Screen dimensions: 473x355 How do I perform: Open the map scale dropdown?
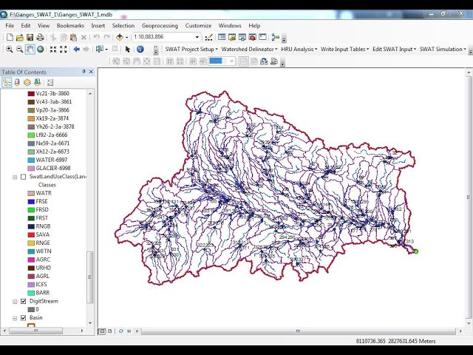pyautogui.click(x=197, y=37)
